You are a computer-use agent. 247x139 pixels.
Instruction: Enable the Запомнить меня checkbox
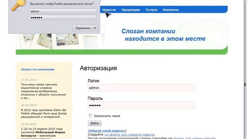pyautogui.click(x=90, y=116)
